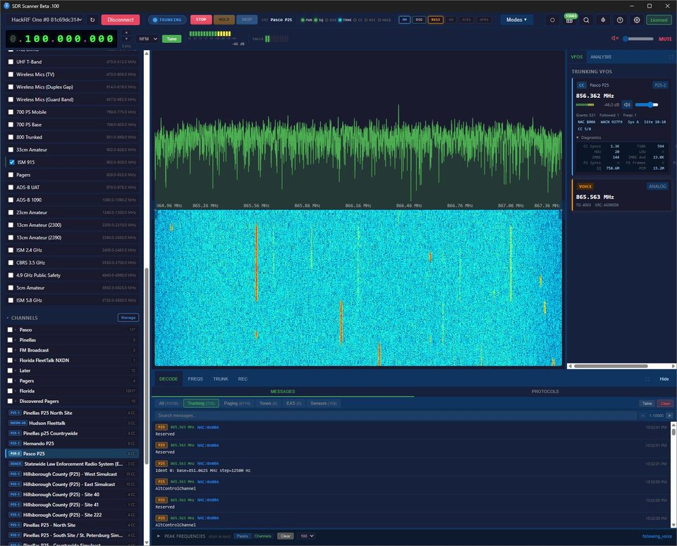Open the help question mark icon
Screen dimensions: 677x546
(x=620, y=20)
